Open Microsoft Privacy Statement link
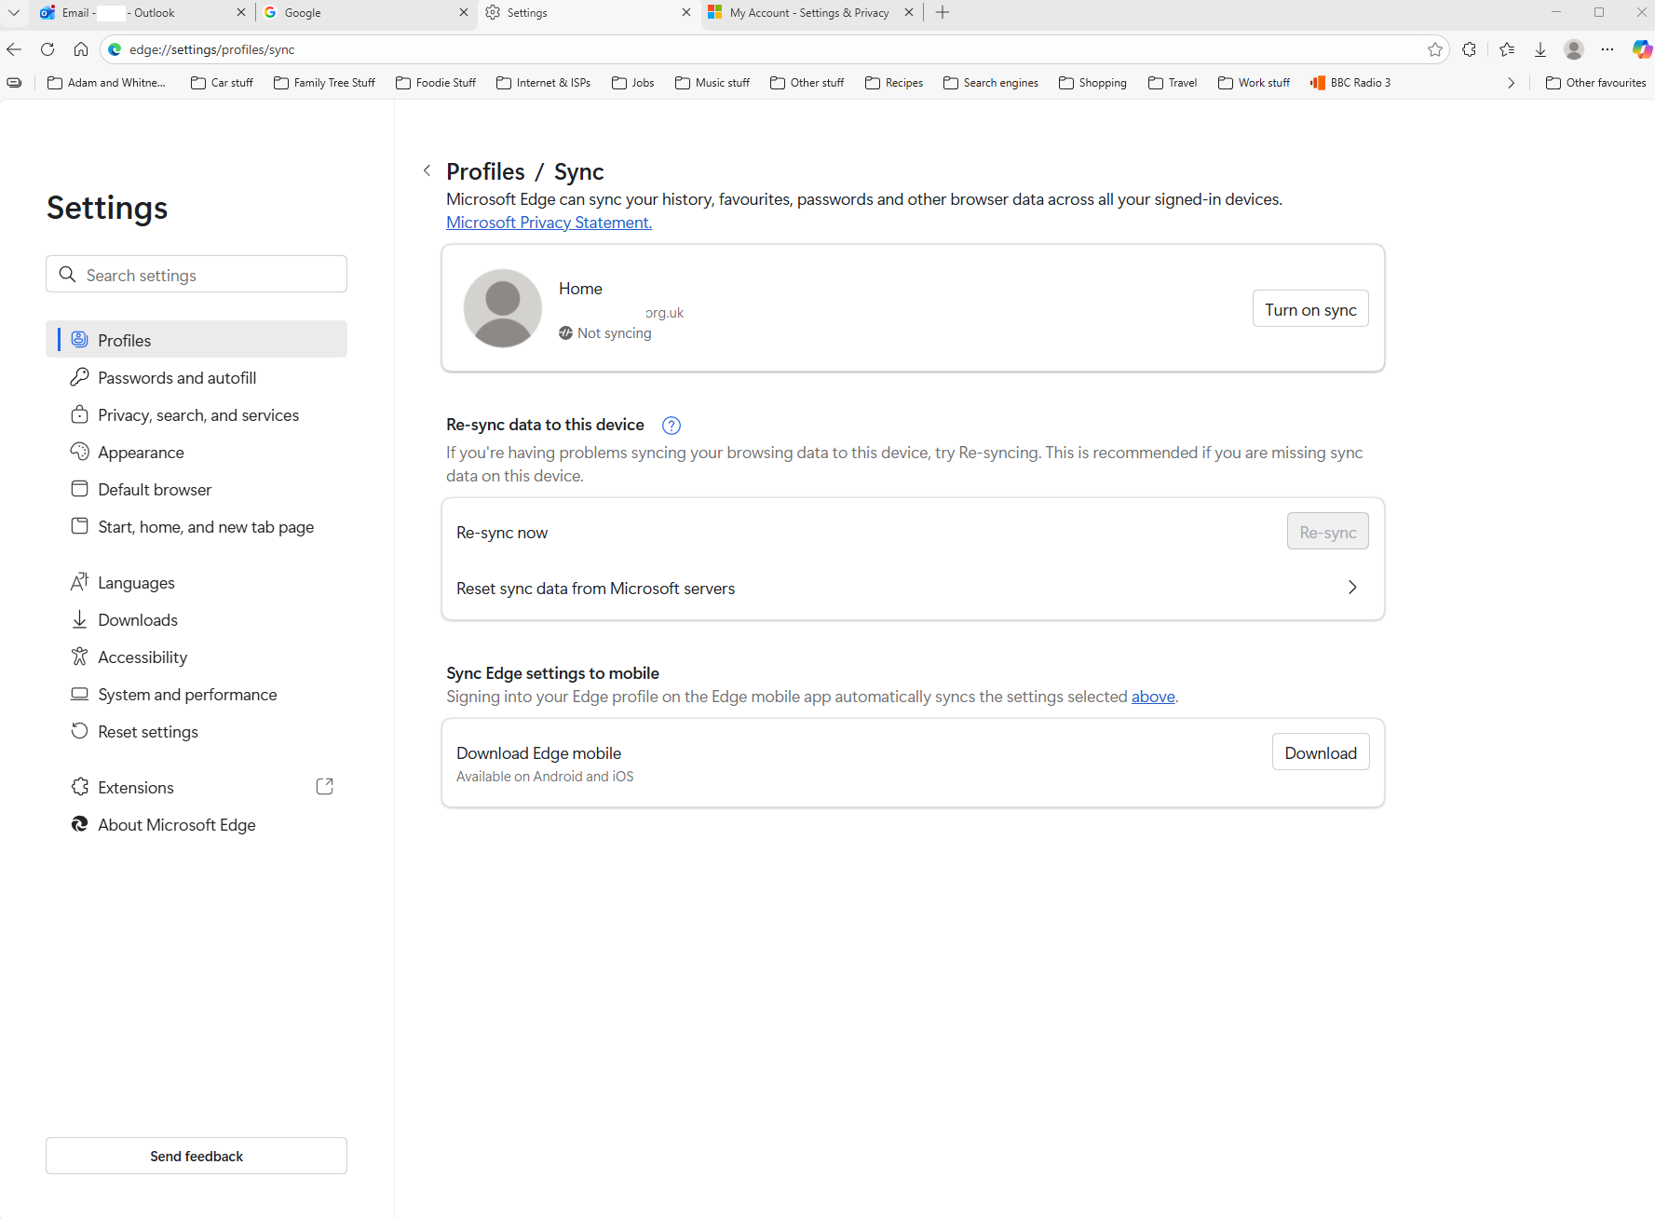 coord(549,223)
